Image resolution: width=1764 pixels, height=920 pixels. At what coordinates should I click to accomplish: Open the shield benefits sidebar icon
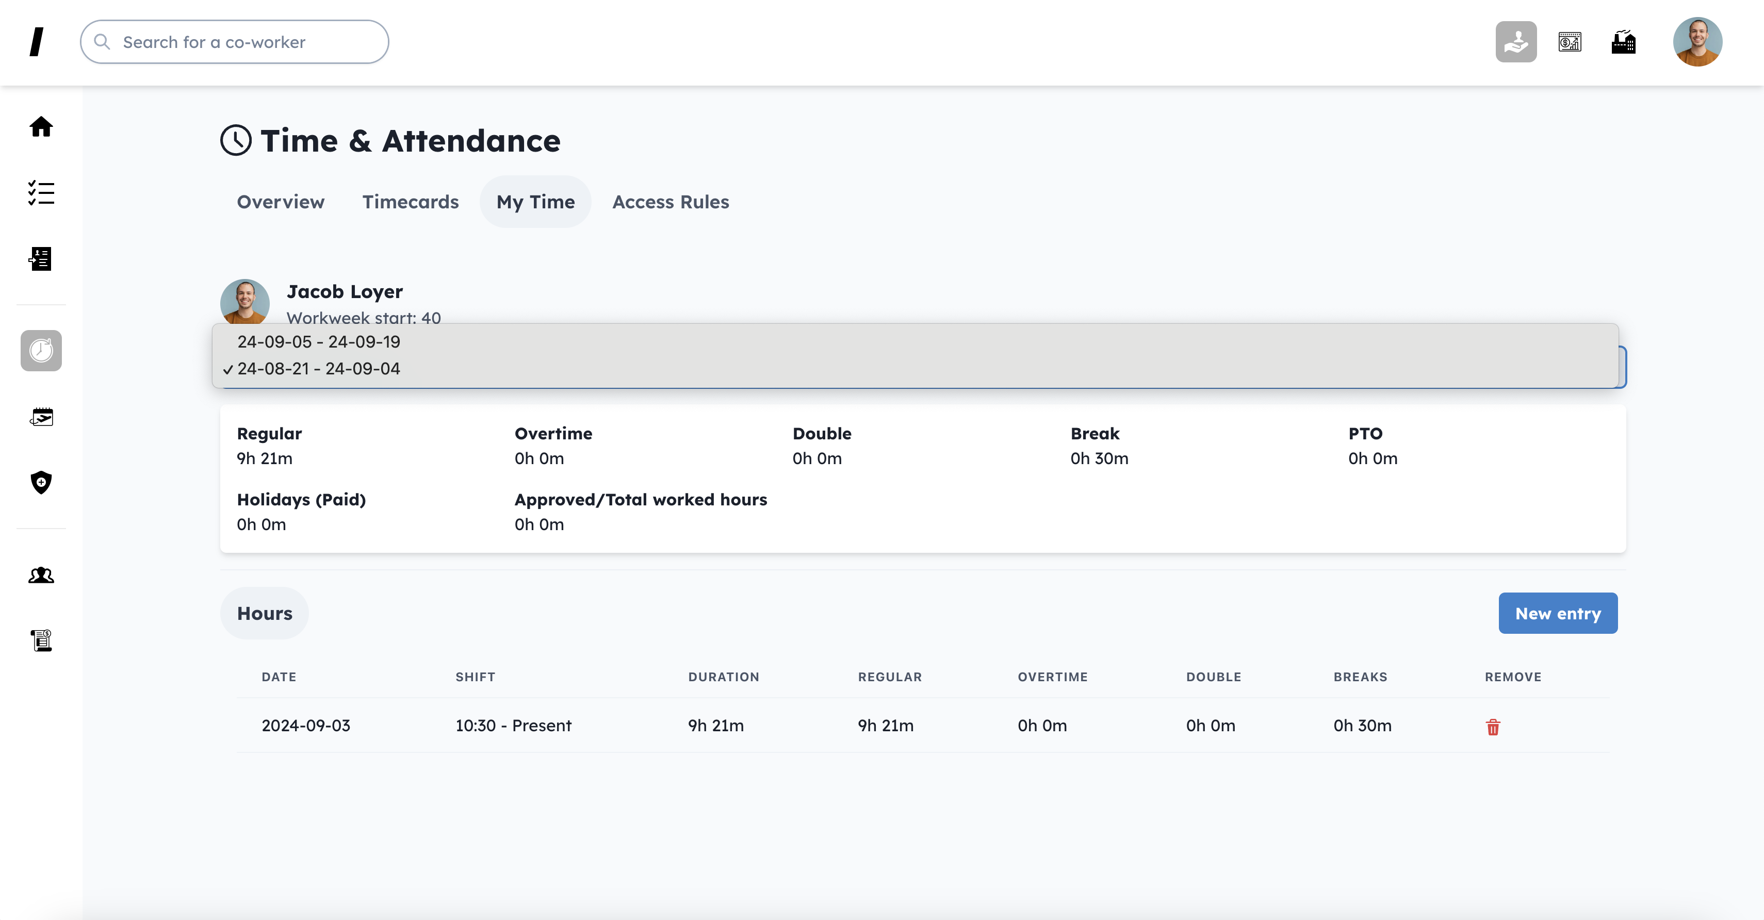coord(41,482)
